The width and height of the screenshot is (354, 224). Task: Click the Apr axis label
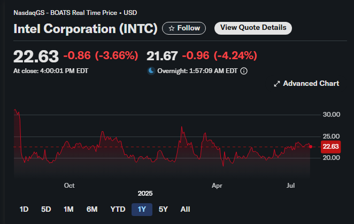click(x=217, y=186)
